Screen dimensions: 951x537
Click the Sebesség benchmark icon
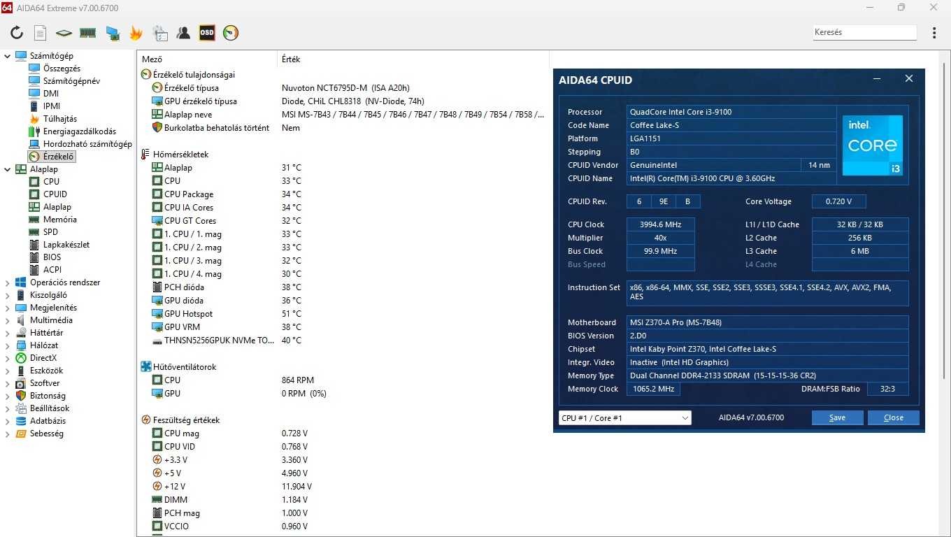pos(21,434)
